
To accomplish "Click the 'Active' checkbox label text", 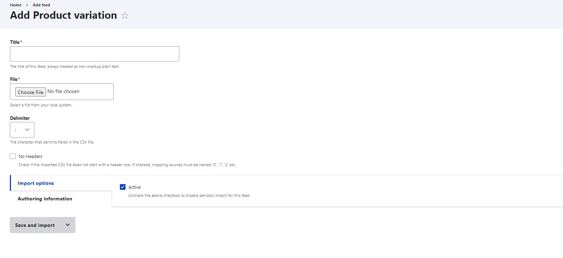I will coord(134,187).
